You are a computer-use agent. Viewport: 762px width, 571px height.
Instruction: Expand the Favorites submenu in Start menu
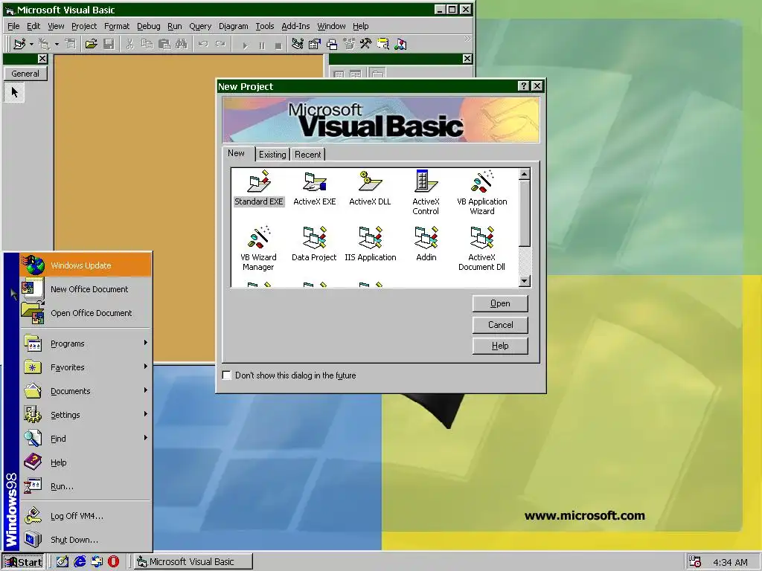click(86, 367)
